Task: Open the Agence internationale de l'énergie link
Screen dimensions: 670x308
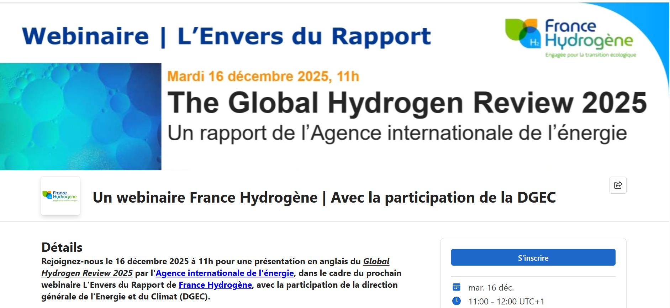Action: pyautogui.click(x=225, y=273)
